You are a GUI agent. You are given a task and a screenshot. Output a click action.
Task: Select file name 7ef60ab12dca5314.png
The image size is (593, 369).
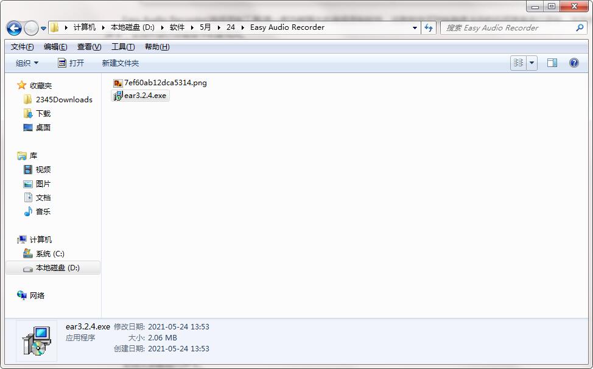[x=165, y=83]
